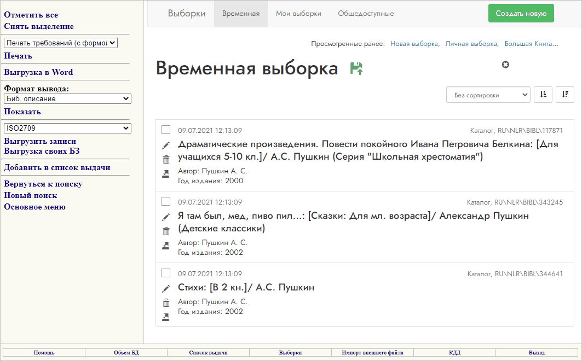Viewport: 582px width, 361px height.
Task: Click Год издания: 2000 text
Action: [x=210, y=181]
